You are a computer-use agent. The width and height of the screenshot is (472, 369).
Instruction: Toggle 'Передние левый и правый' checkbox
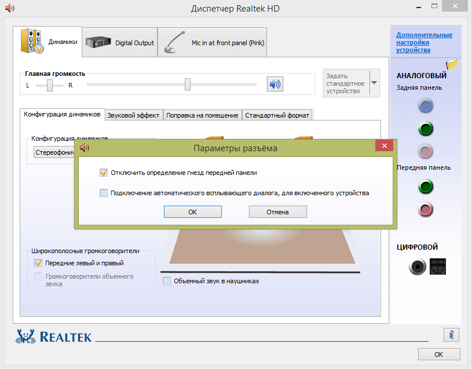39,263
